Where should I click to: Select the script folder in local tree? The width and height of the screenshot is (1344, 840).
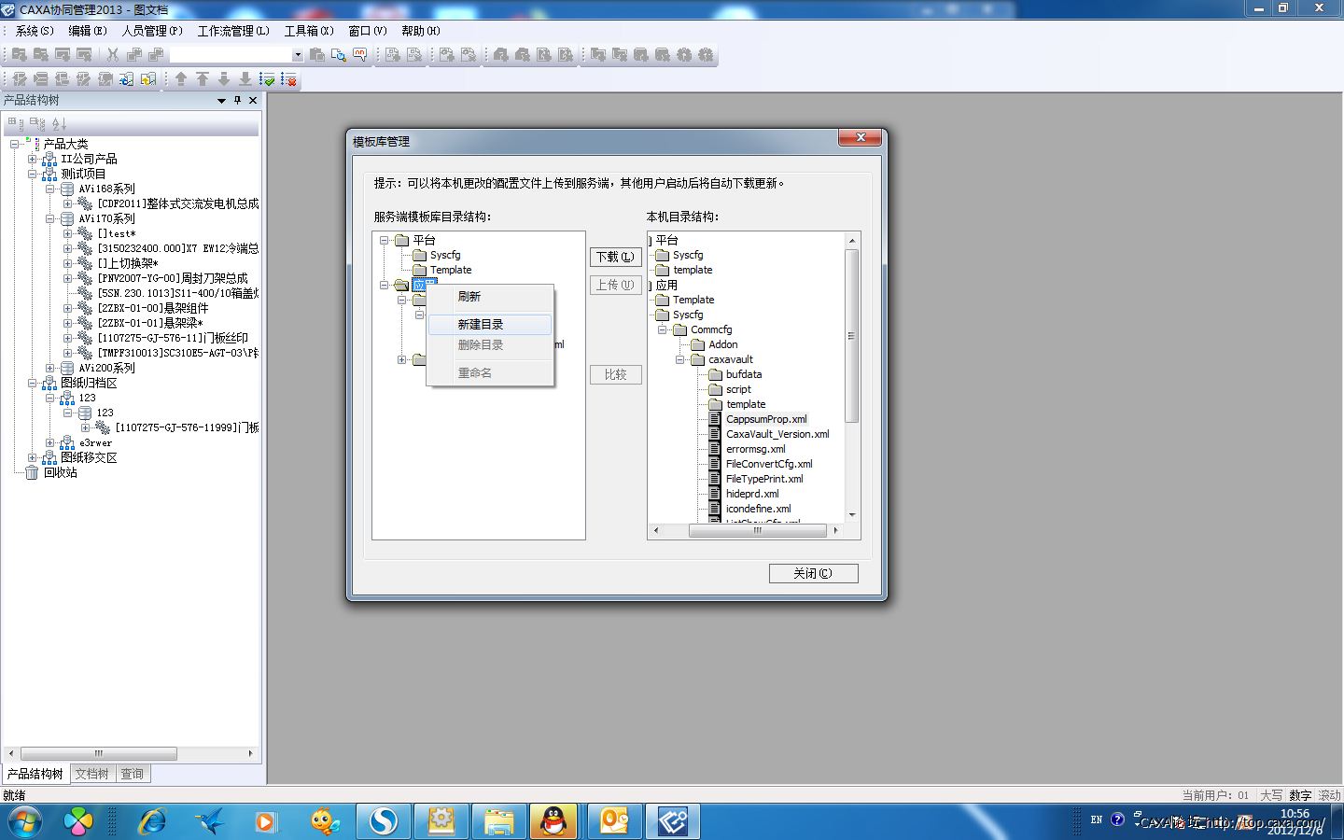(x=738, y=389)
